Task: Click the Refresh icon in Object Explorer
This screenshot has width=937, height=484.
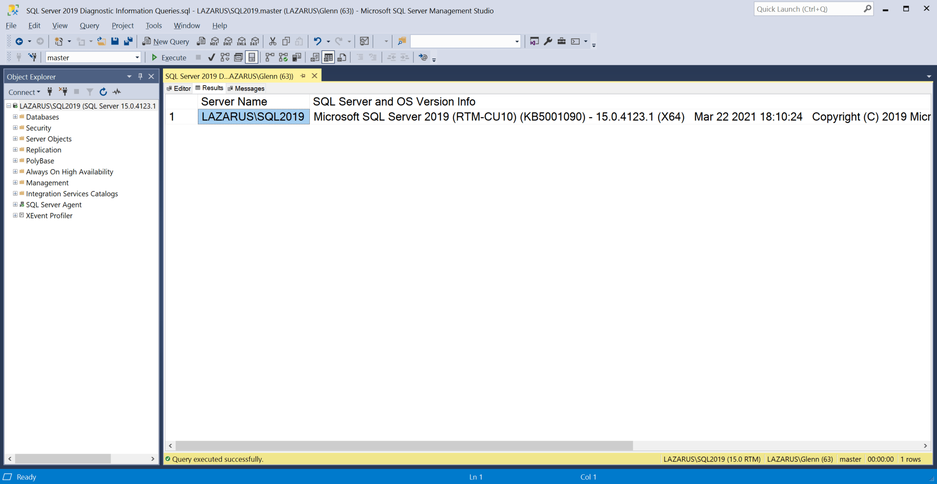Action: (x=103, y=91)
